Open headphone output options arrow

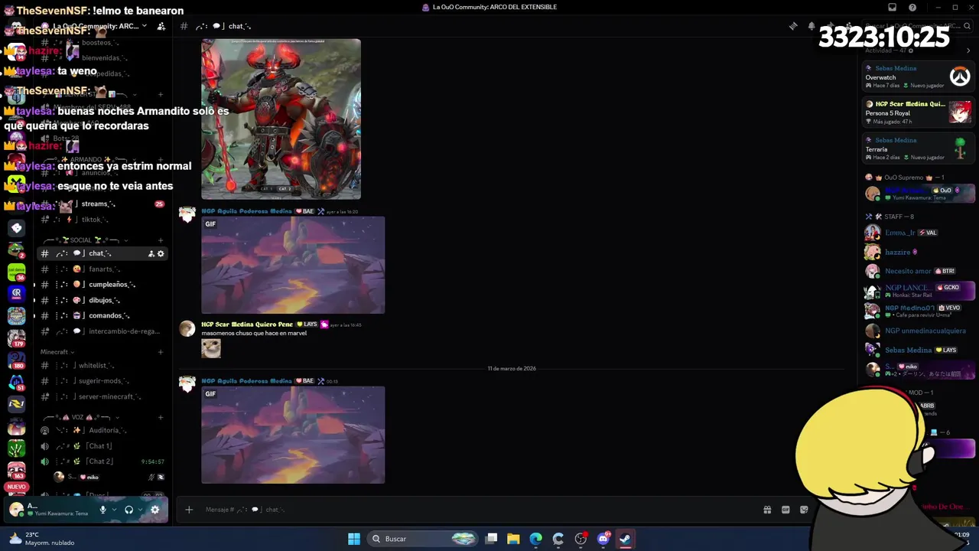click(x=140, y=510)
